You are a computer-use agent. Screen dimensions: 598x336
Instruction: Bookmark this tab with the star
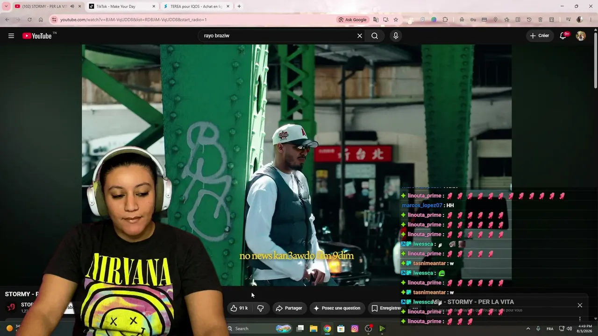396,20
